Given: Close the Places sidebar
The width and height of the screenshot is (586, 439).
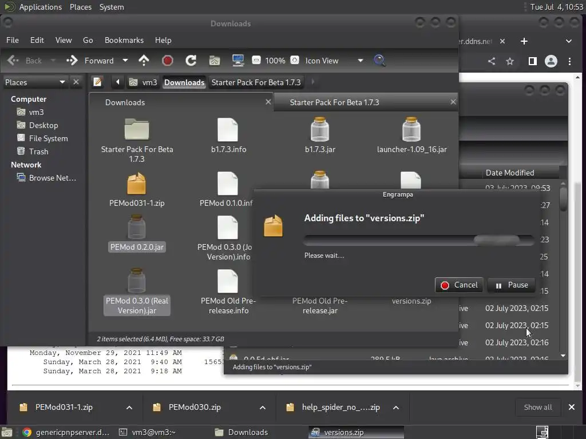Looking at the screenshot, I should 76,82.
